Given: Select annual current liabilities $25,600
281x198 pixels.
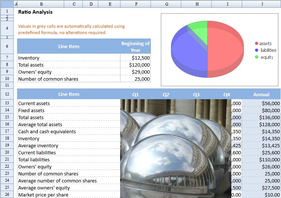Looking at the screenshot, I should tap(271, 152).
